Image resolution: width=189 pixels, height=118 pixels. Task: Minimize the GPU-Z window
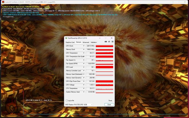point(100,38)
